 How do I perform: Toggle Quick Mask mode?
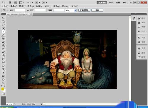pyautogui.click(x=3, y=94)
